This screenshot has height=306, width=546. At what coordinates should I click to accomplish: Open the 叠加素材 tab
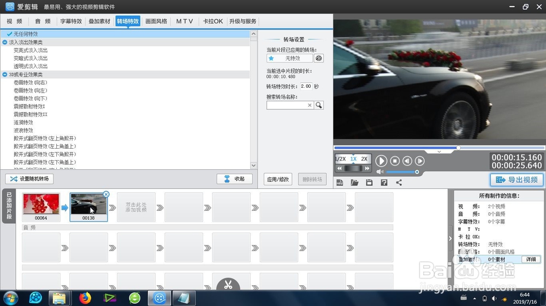pos(99,21)
